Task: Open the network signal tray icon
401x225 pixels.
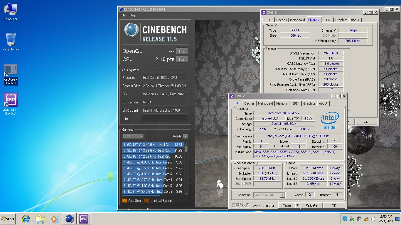Action: click(x=366, y=219)
